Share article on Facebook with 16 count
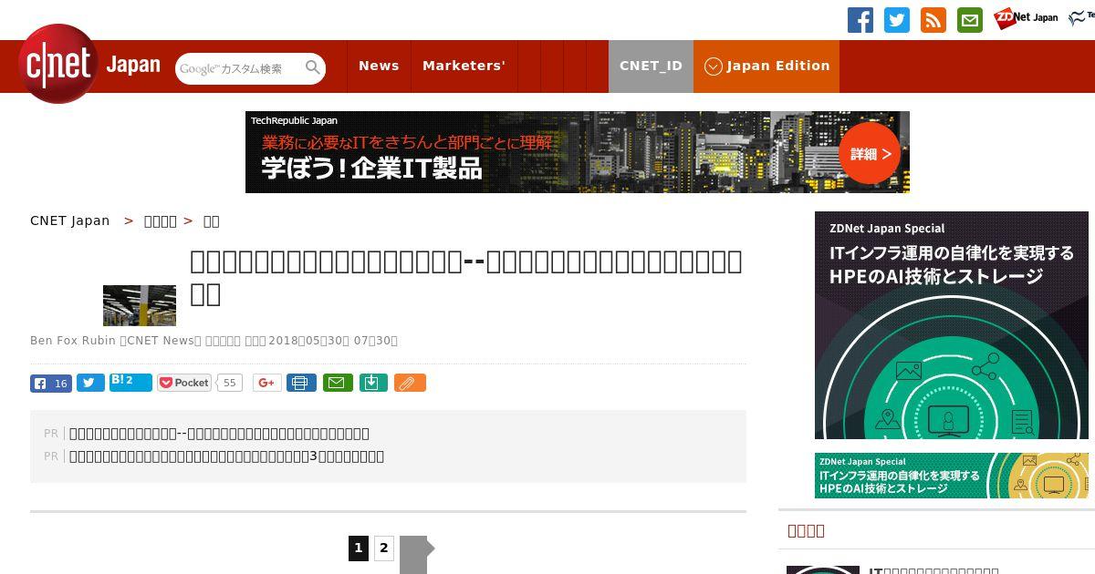This screenshot has height=574, width=1095. pyautogui.click(x=51, y=383)
